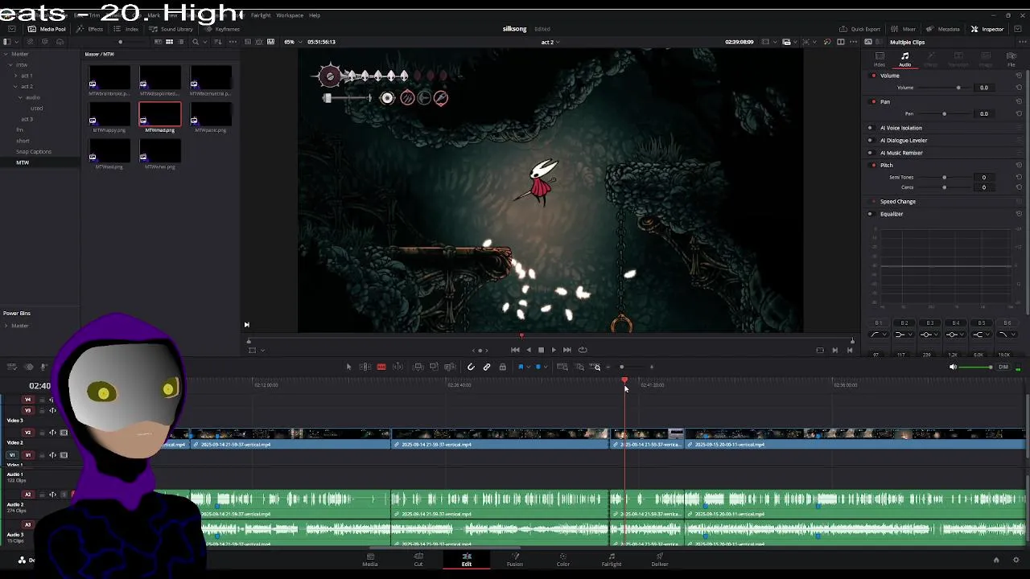Click the DIM audio button
1030x579 pixels.
click(x=1003, y=367)
